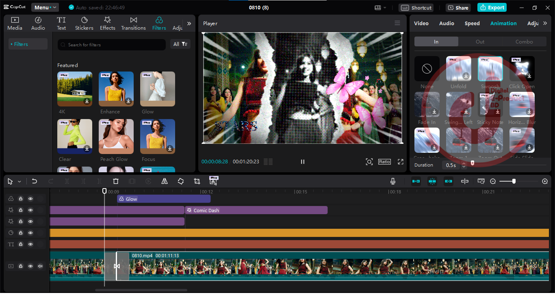Open the Transitions tab
This screenshot has height=295, width=555.
click(133, 24)
